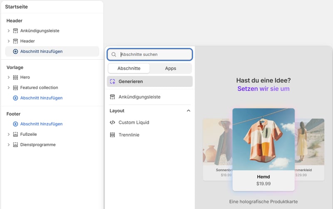
Task: Add section under Vorlage group
Action: (41, 98)
